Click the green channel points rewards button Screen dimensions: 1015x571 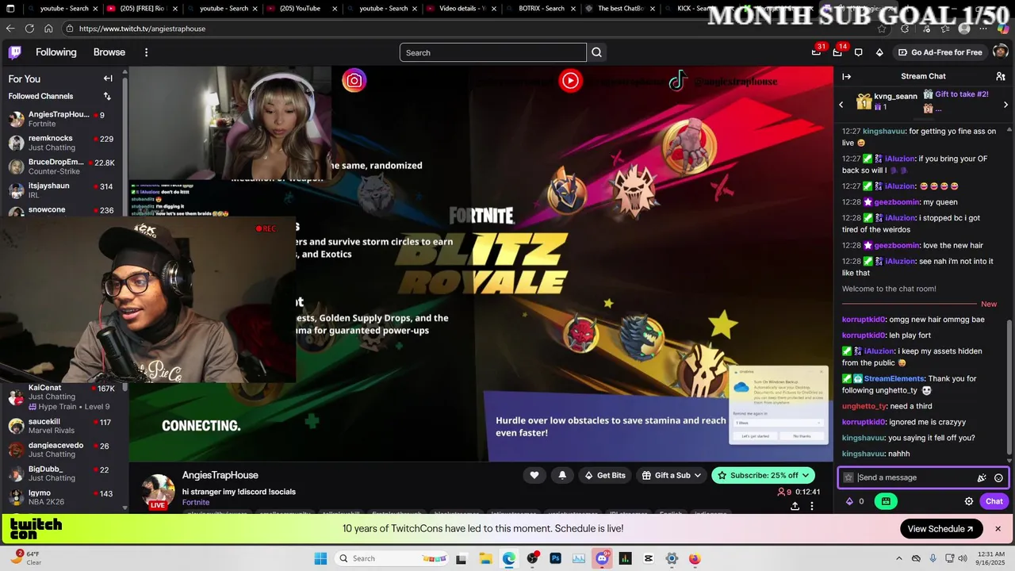[x=886, y=501]
